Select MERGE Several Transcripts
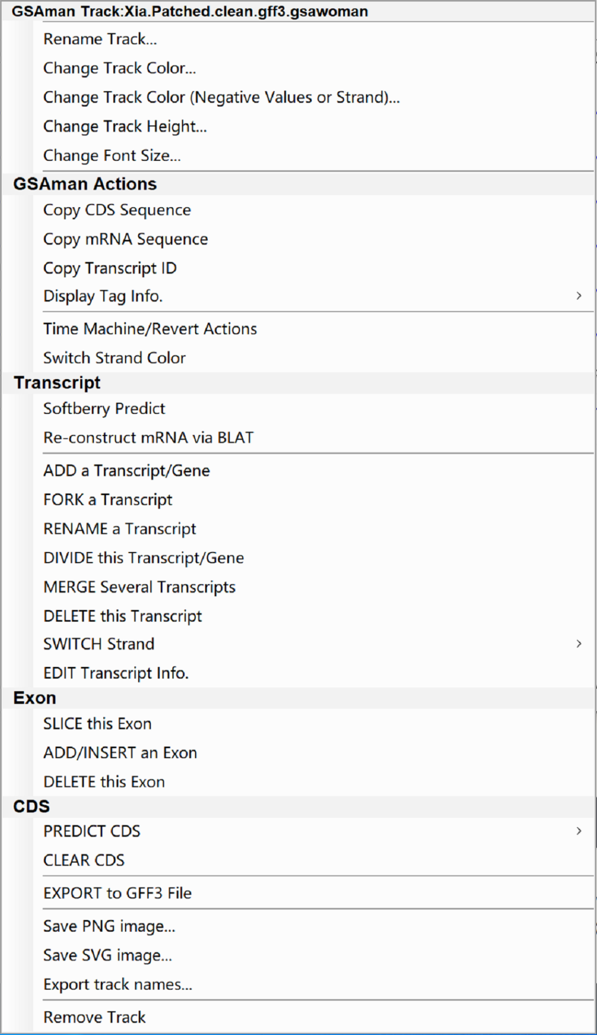The height and width of the screenshot is (1035, 597). click(139, 587)
